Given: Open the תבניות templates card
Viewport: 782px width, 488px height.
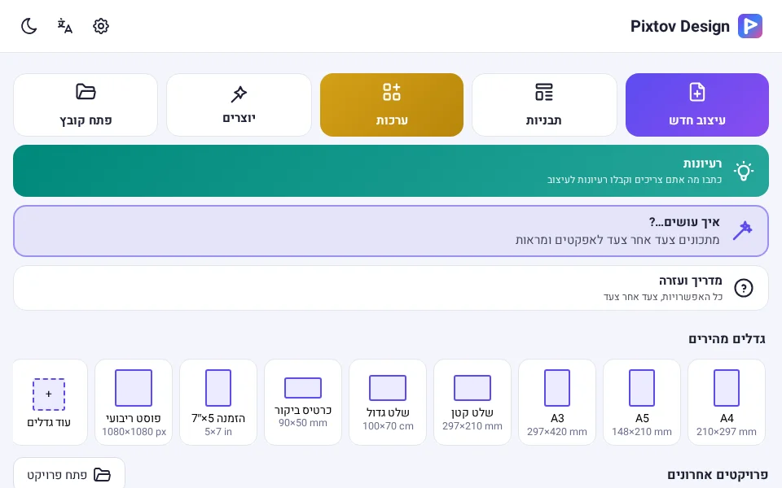Looking at the screenshot, I should pyautogui.click(x=544, y=105).
